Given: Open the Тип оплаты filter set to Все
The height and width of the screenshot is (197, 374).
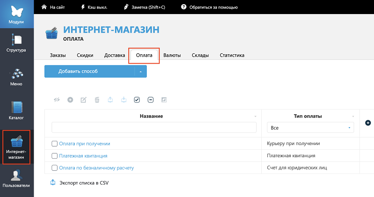Looking at the screenshot, I should 310,128.
